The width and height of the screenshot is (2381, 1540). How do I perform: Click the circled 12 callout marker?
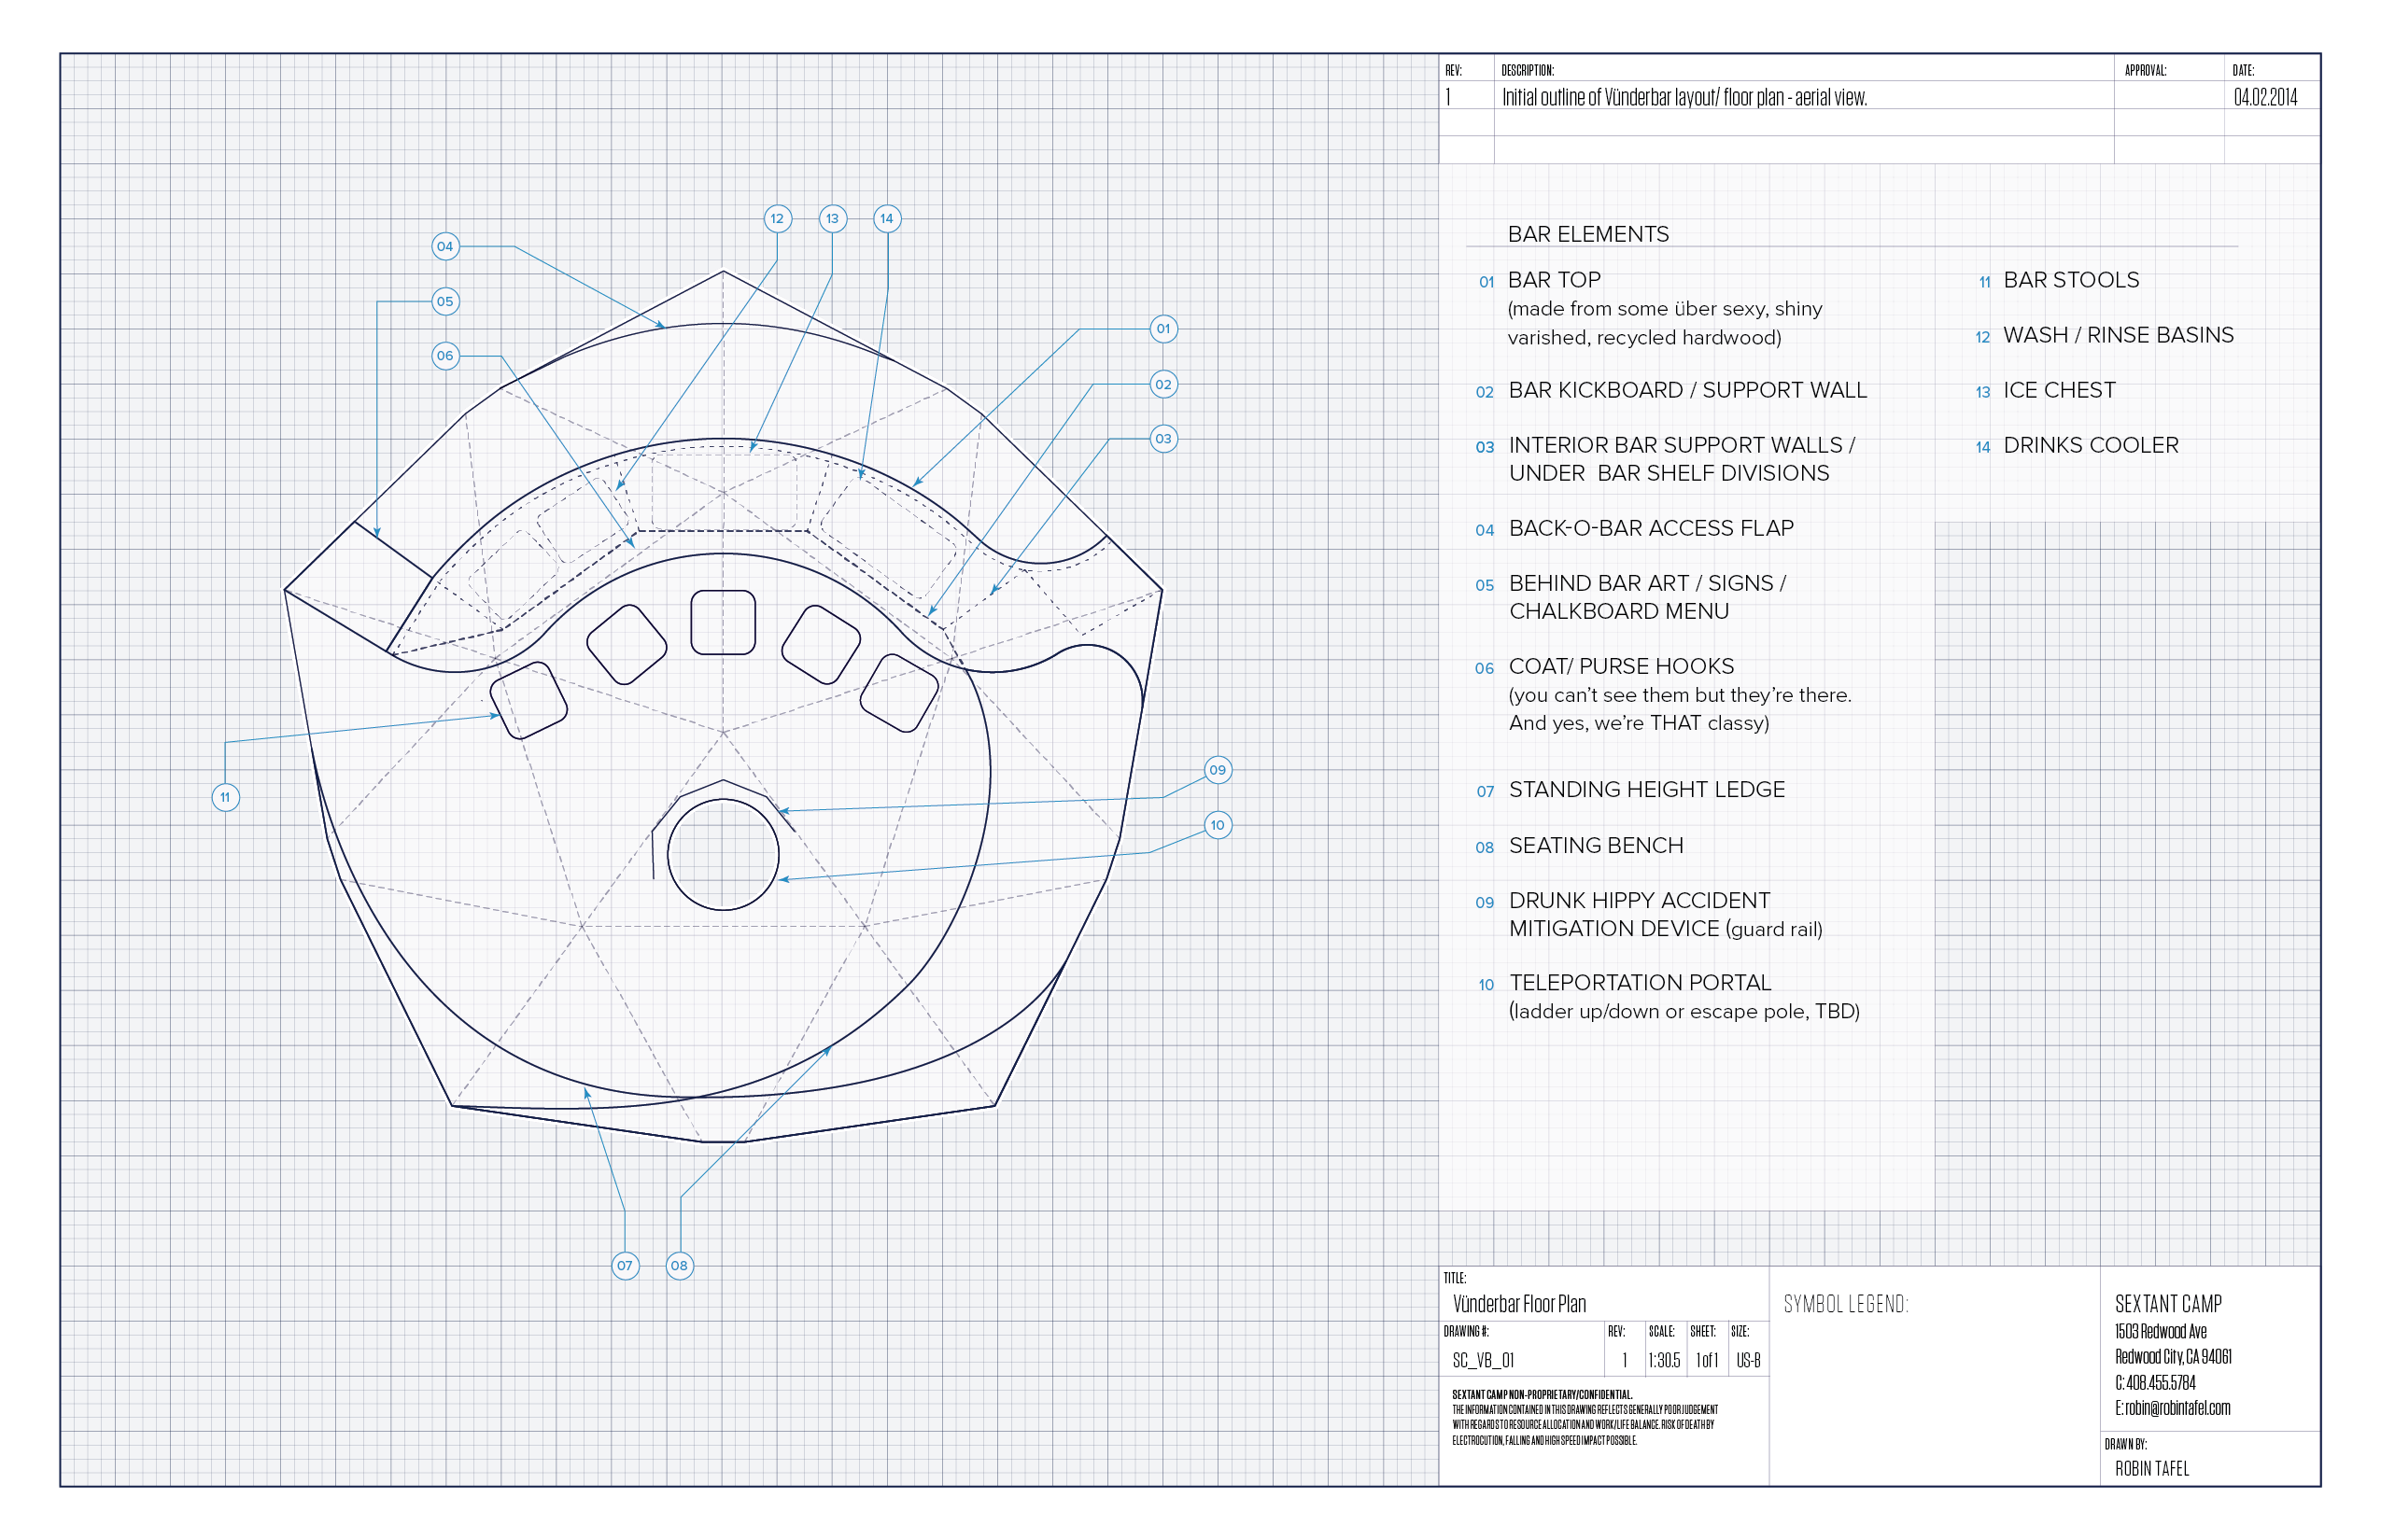pos(777,219)
